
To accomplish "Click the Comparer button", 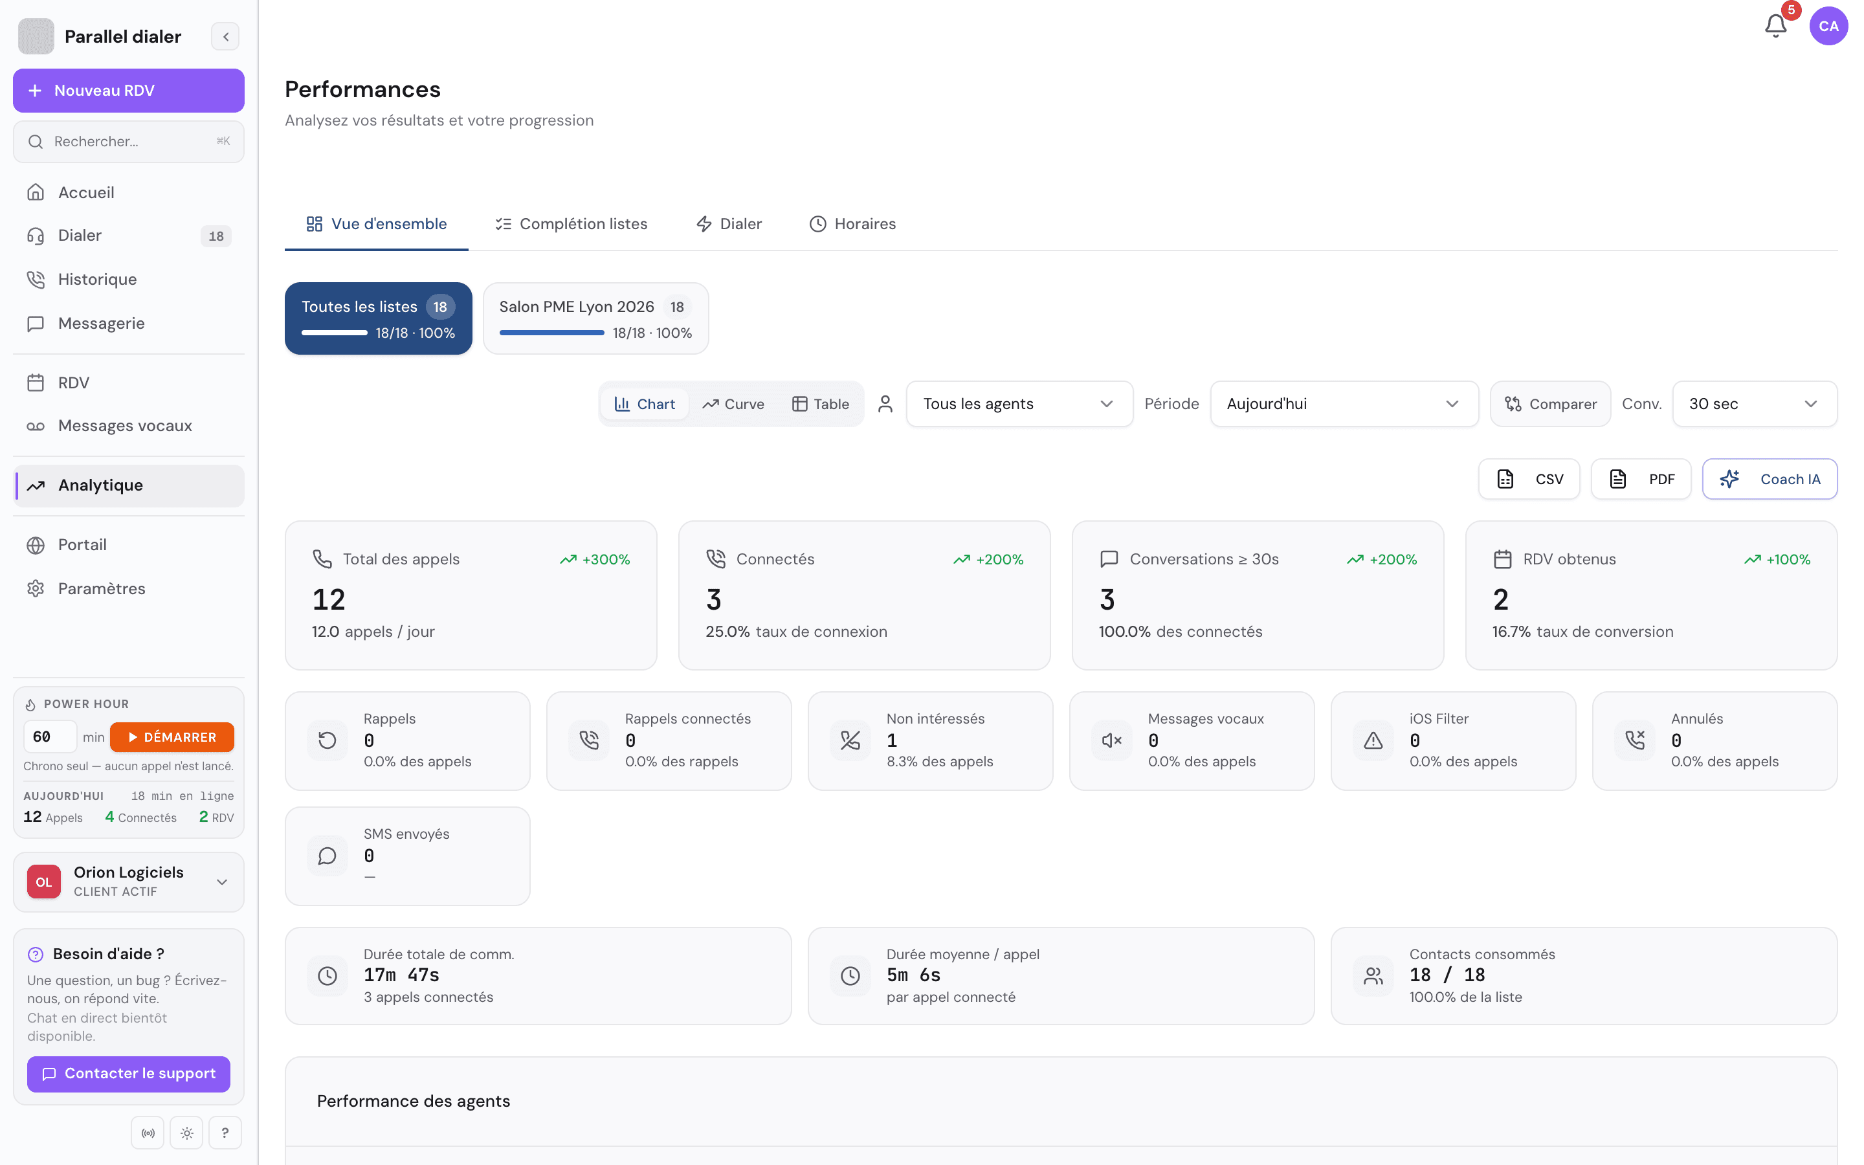I will pyautogui.click(x=1551, y=404).
